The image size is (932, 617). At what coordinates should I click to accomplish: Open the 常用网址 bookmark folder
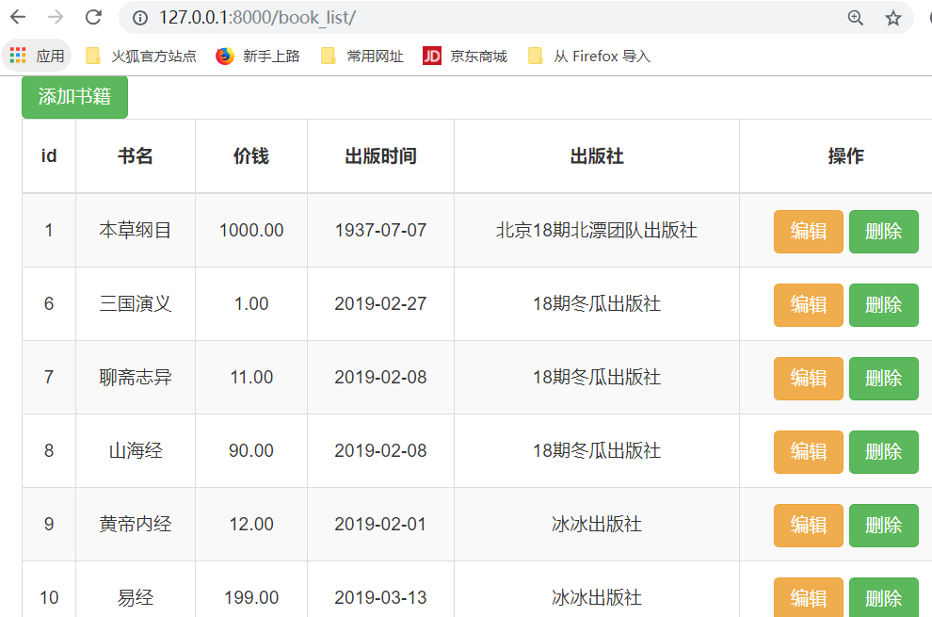(362, 56)
